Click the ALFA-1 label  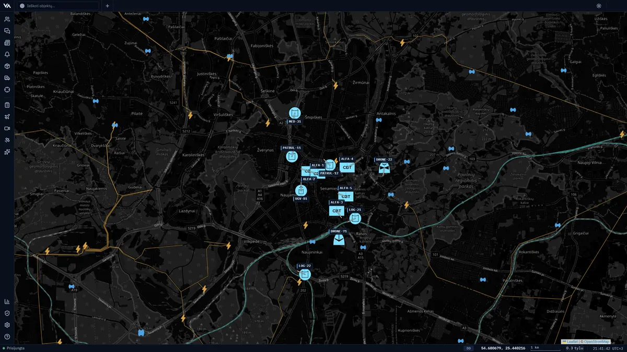(318, 165)
